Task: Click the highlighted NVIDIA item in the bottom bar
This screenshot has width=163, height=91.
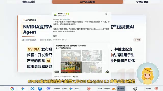Action: click(x=121, y=89)
